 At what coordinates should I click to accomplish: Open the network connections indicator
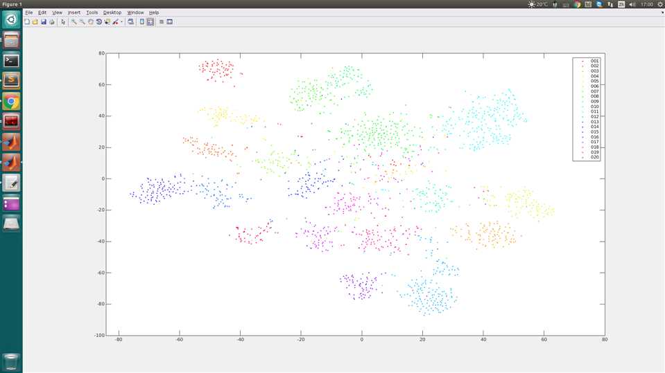click(610, 4)
